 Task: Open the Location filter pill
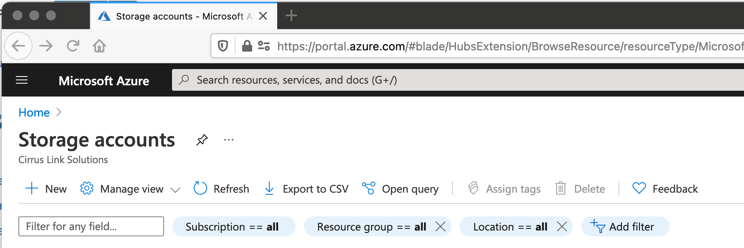click(510, 227)
